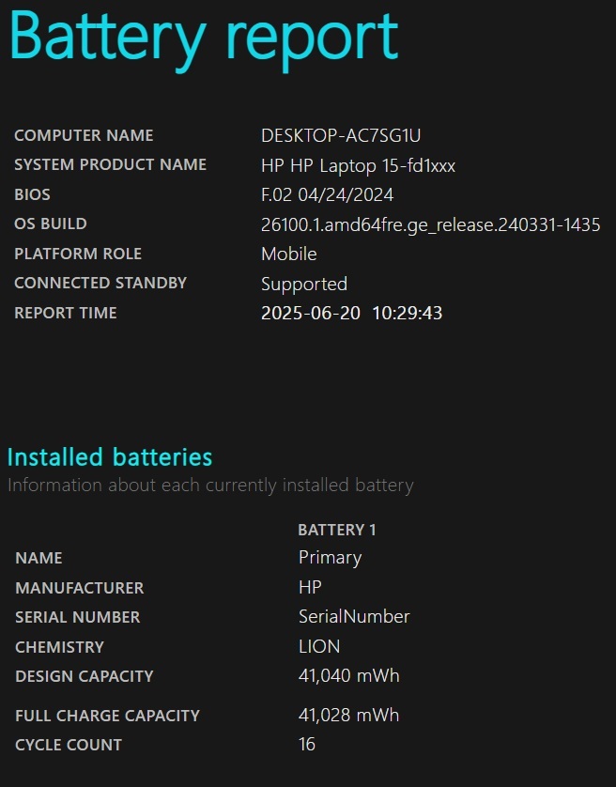Select the design capacity 41,040 mWh
The width and height of the screenshot is (616, 787).
tap(349, 676)
